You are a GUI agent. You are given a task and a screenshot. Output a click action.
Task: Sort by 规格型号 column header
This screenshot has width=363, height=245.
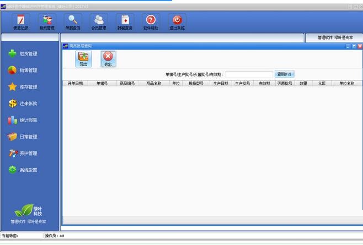click(196, 84)
